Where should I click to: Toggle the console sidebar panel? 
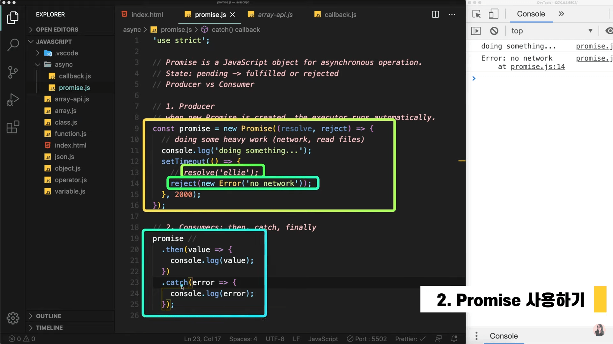coord(476,31)
